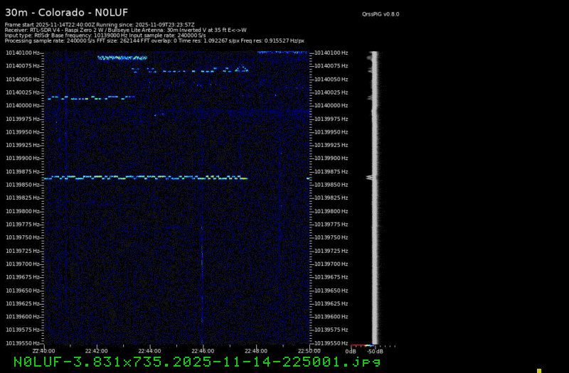The image size is (569, 373).
Task: Click the left-axis 10140000 Hz frequency label
Action: (23, 105)
